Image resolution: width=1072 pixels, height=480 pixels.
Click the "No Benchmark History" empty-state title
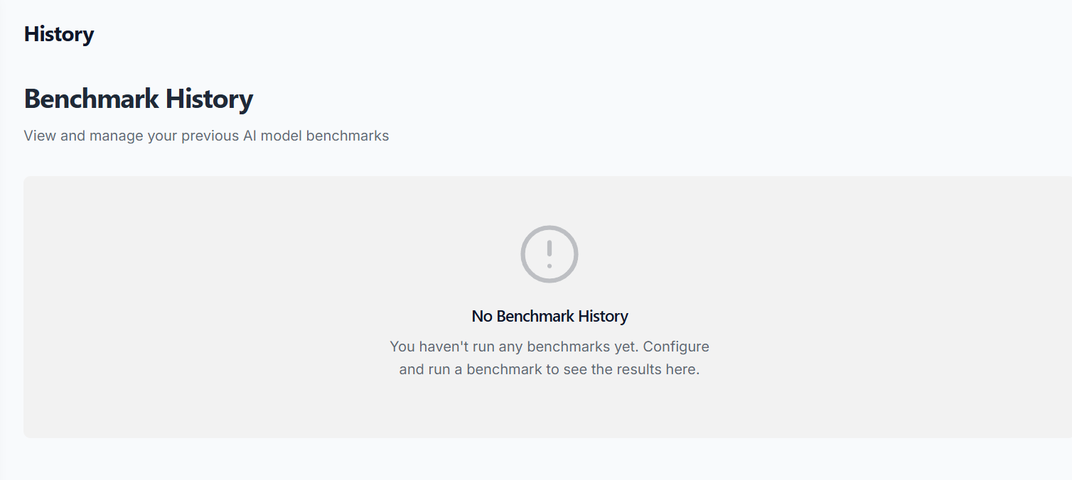pyautogui.click(x=550, y=316)
